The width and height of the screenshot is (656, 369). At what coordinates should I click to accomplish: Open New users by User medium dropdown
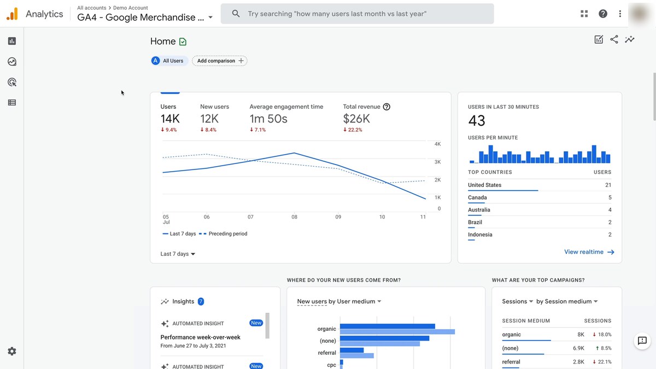click(x=339, y=301)
